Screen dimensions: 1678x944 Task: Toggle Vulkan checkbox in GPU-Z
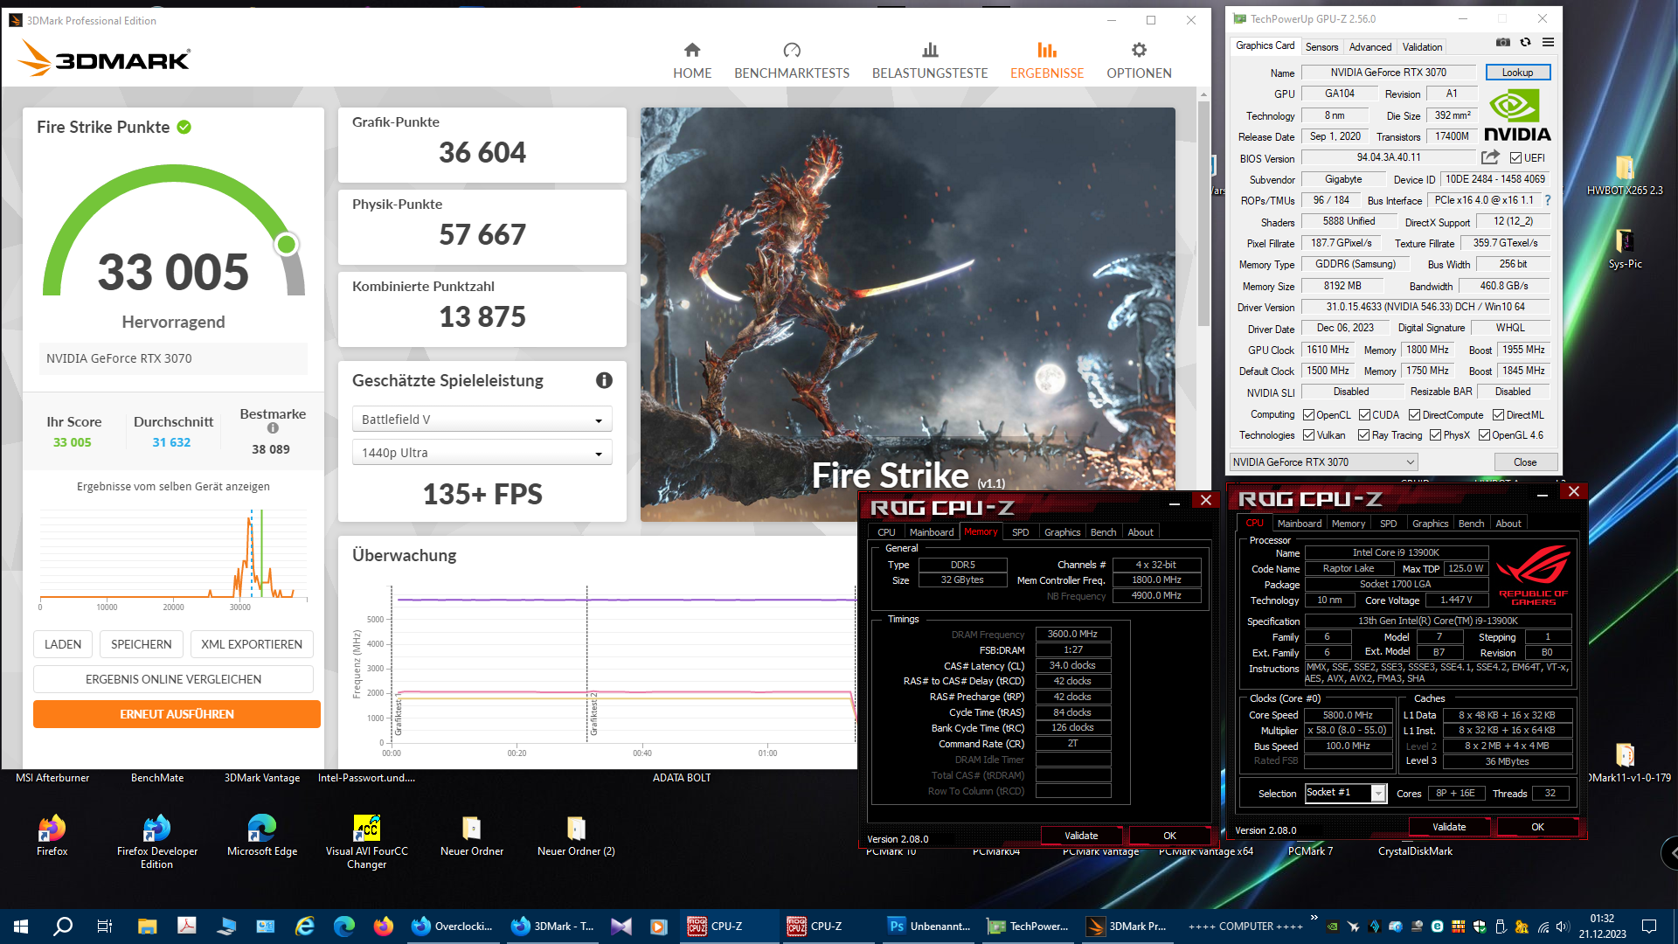coord(1308,435)
